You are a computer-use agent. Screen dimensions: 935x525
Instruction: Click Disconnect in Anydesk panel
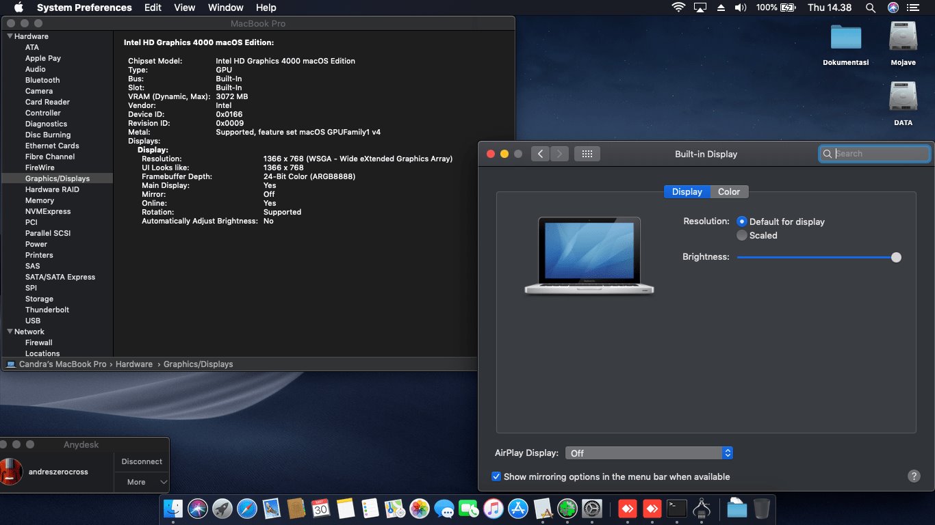tap(142, 461)
